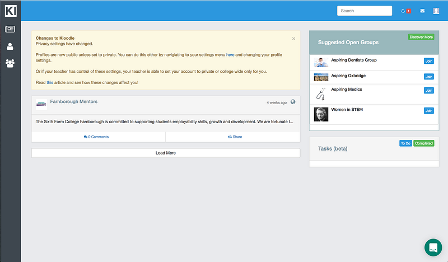Join Aspiring Medics group
Image resolution: width=448 pixels, height=262 pixels.
428,91
